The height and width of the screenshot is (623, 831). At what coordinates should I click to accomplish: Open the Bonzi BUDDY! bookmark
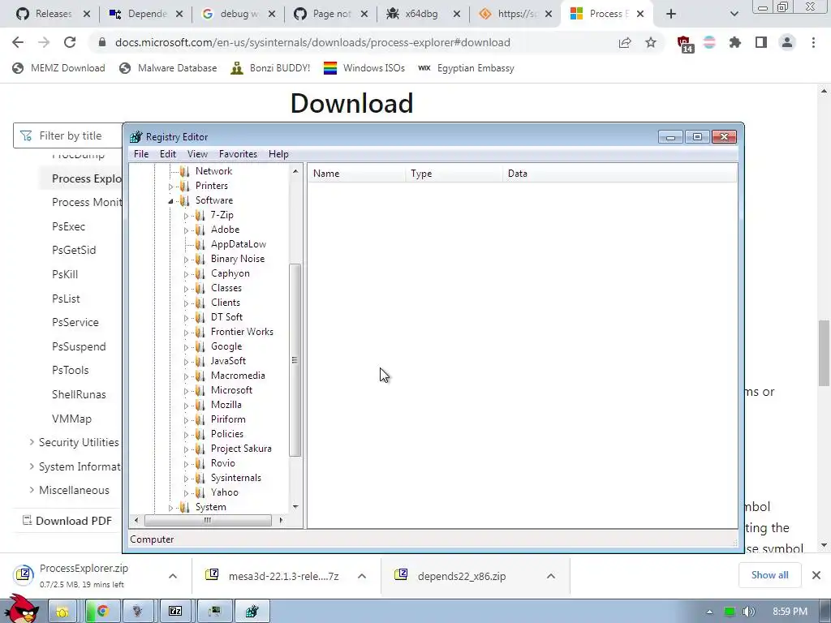tap(270, 68)
